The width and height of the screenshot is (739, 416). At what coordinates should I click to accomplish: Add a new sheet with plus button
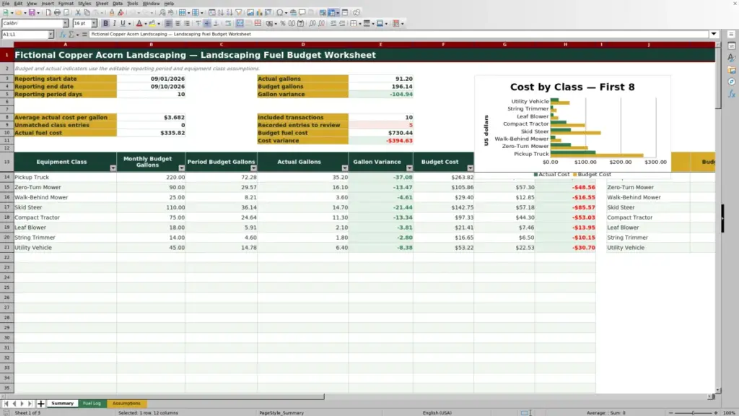click(40, 404)
